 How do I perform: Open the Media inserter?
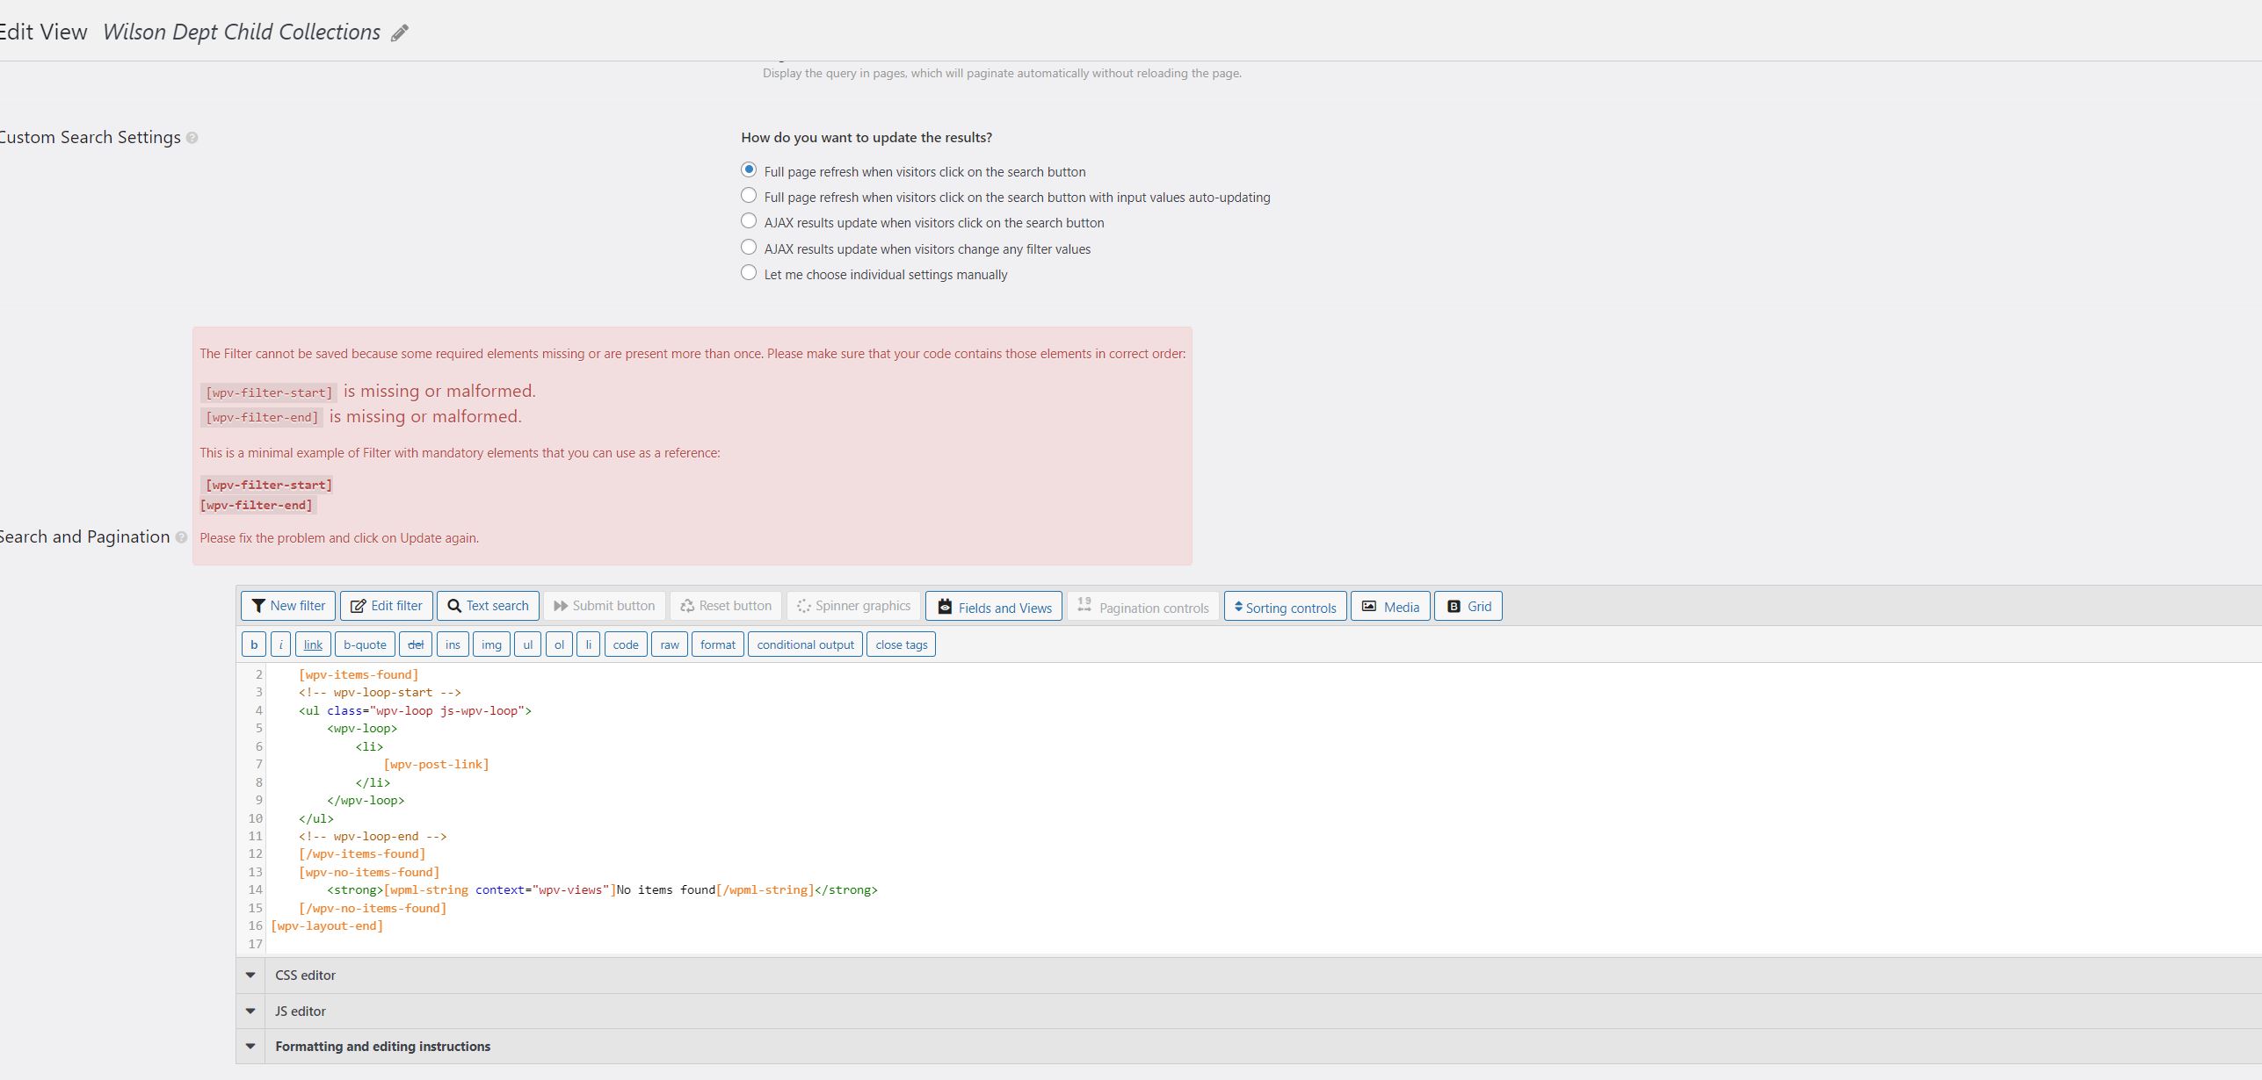click(x=1390, y=606)
